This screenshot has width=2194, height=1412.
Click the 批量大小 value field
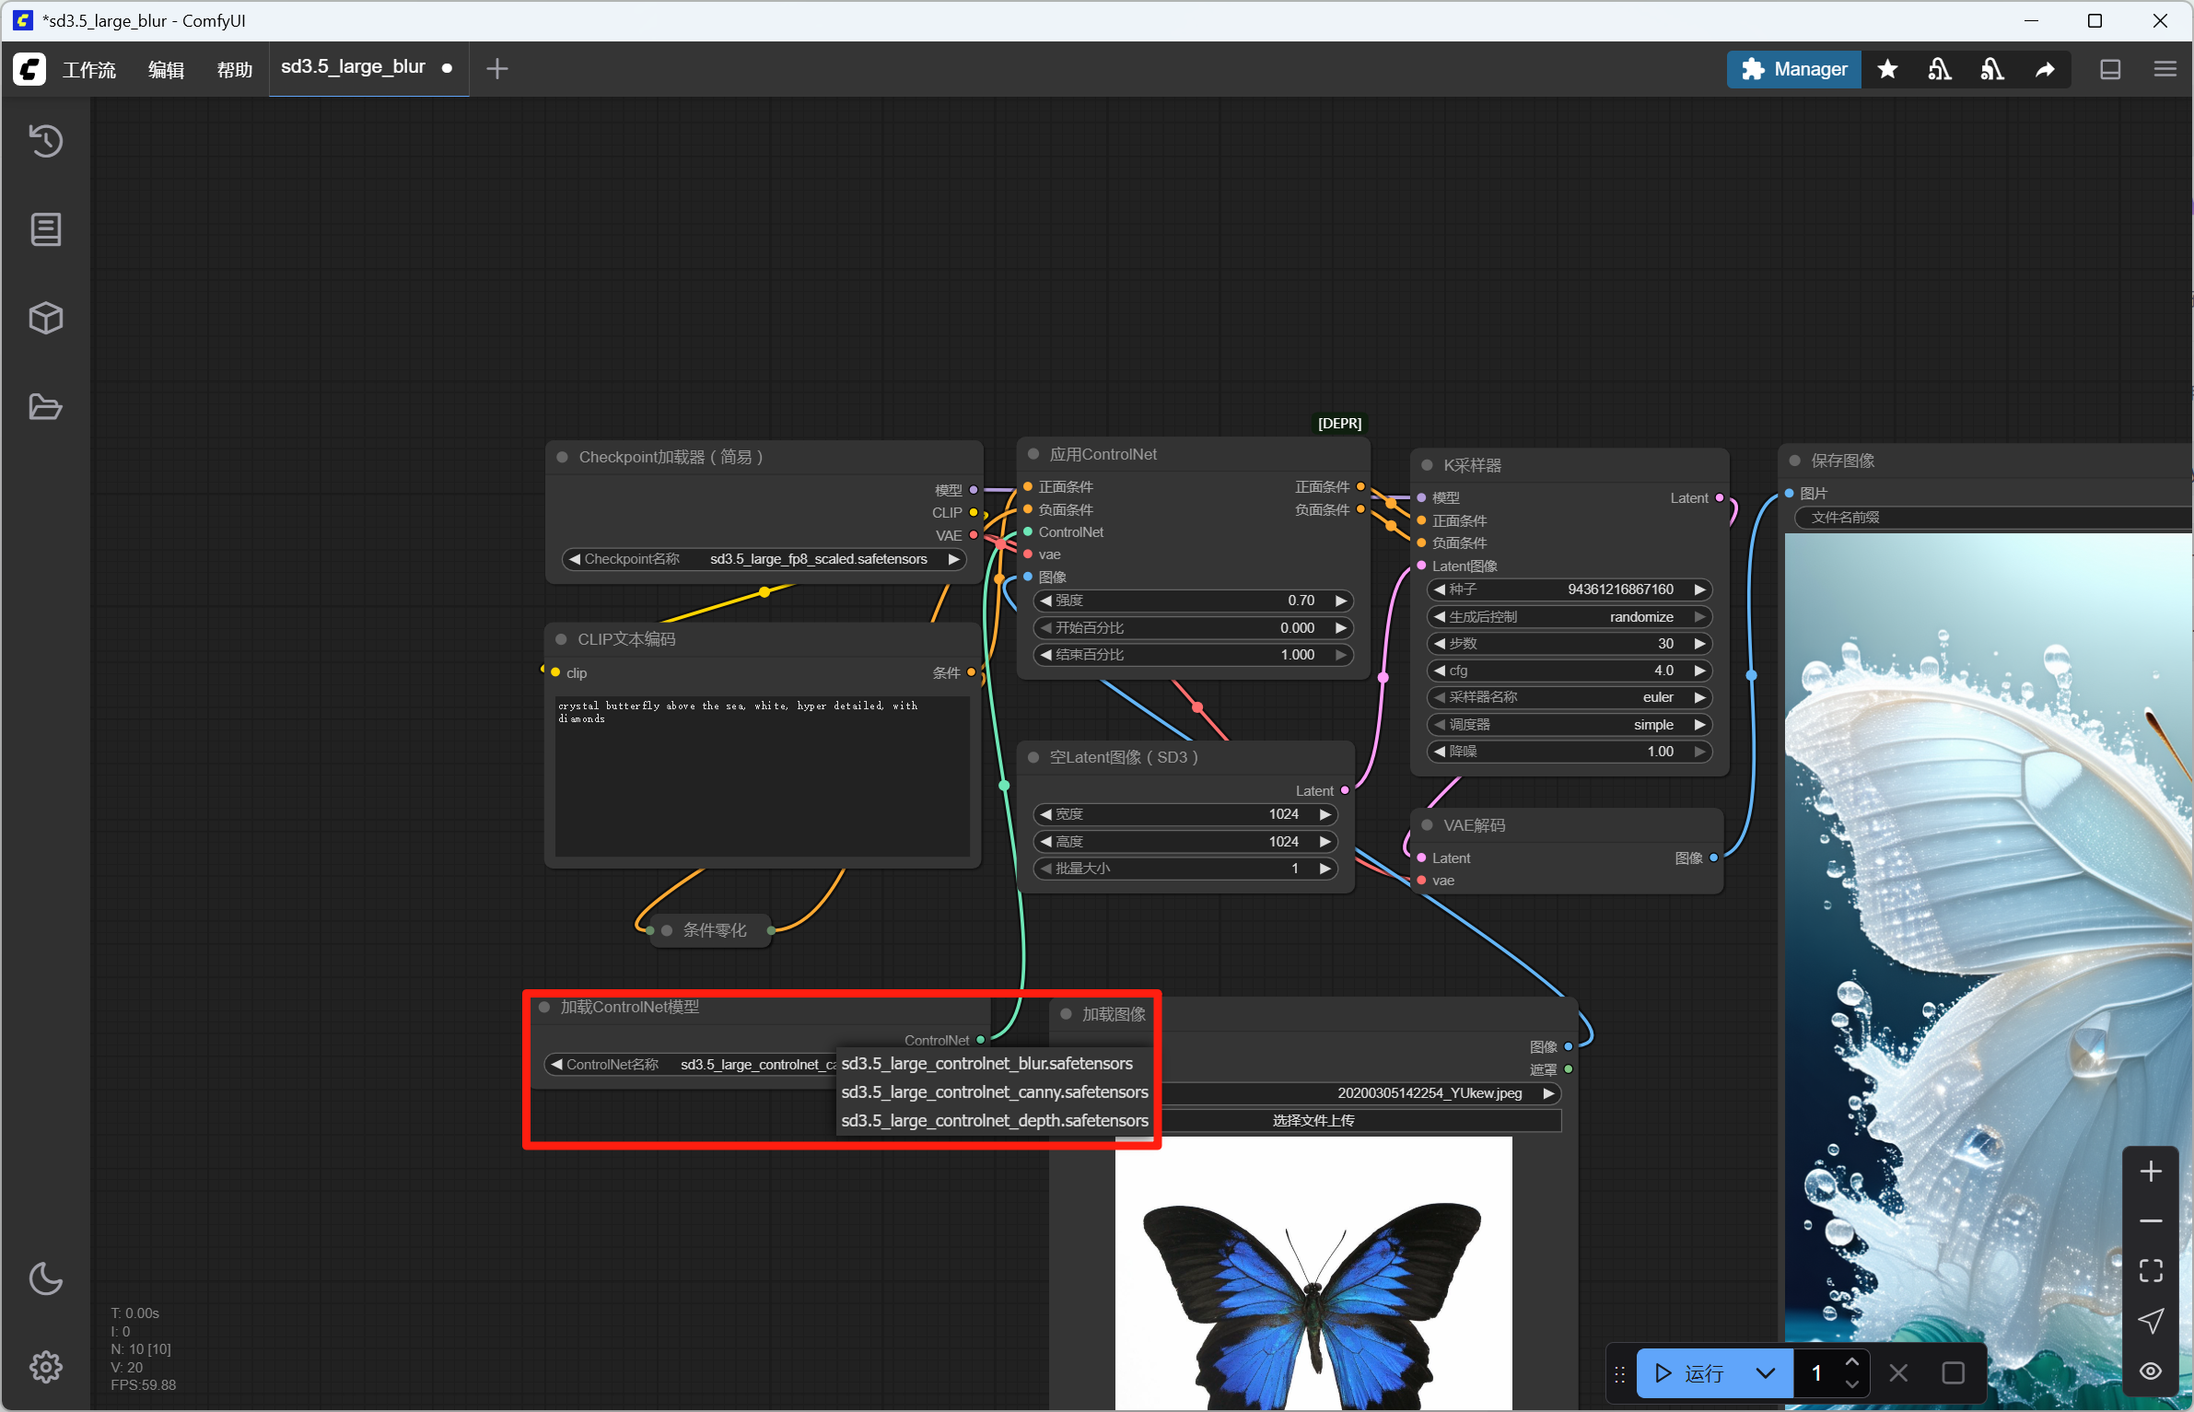(x=1185, y=869)
